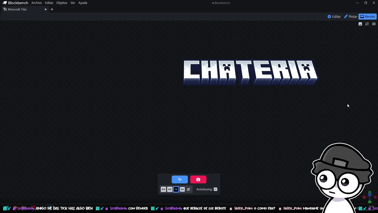Restore down the Blockbench window
Image resolution: width=378 pixels, height=213 pixels.
366,3
